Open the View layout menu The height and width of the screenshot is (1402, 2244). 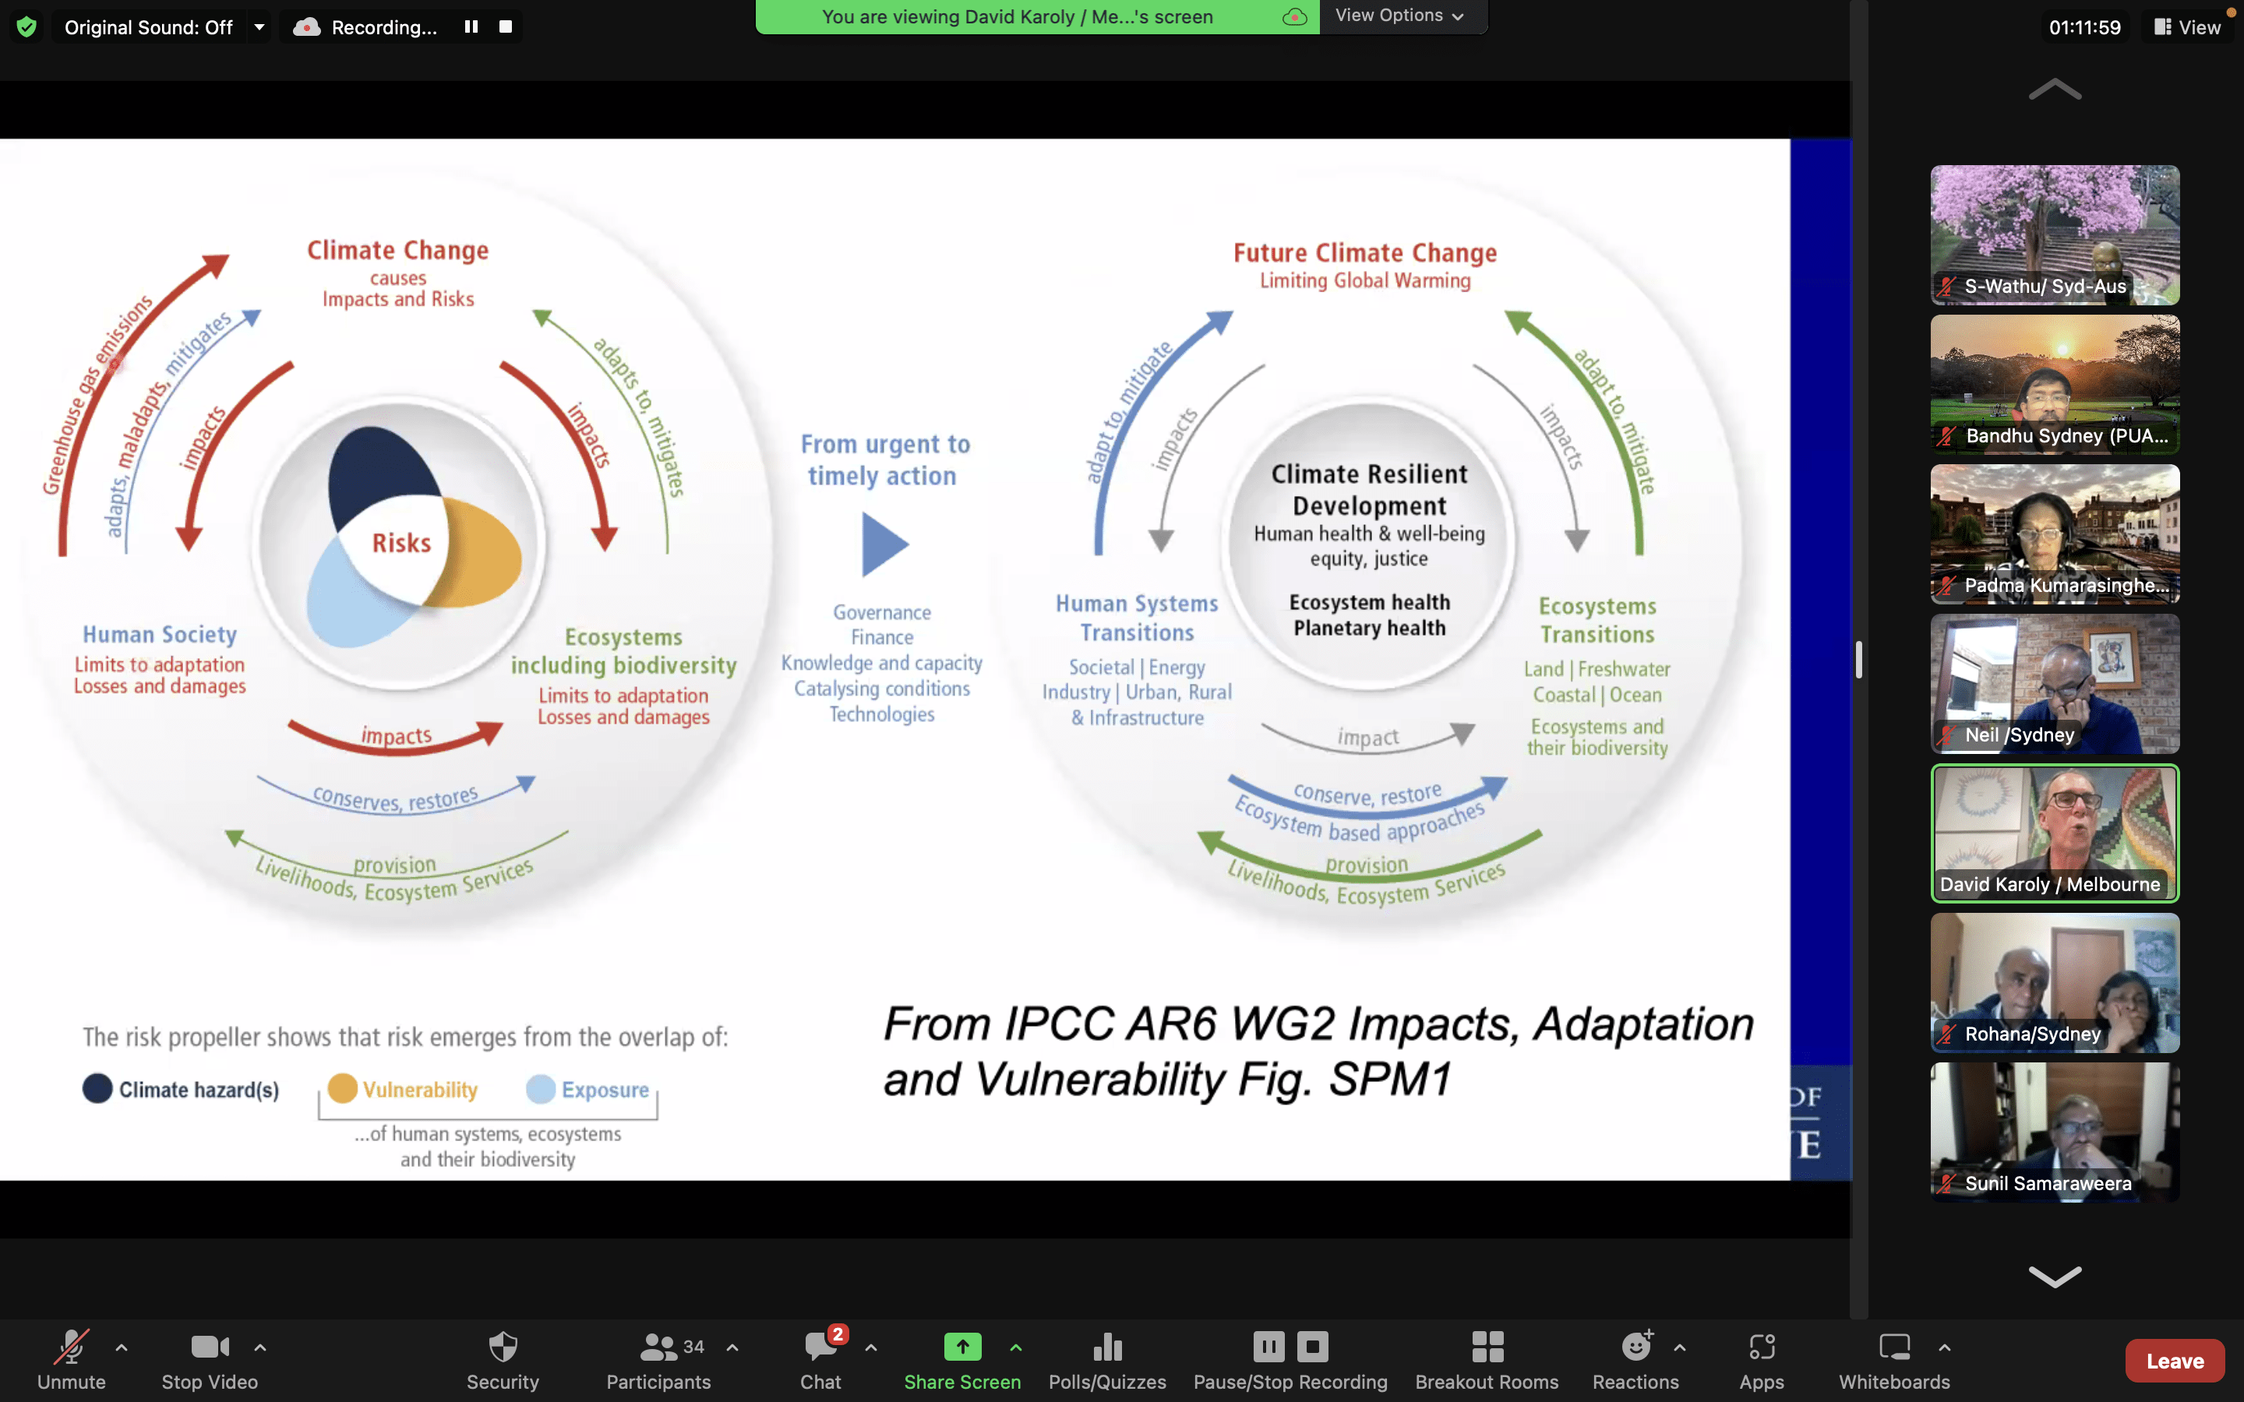2187,27
